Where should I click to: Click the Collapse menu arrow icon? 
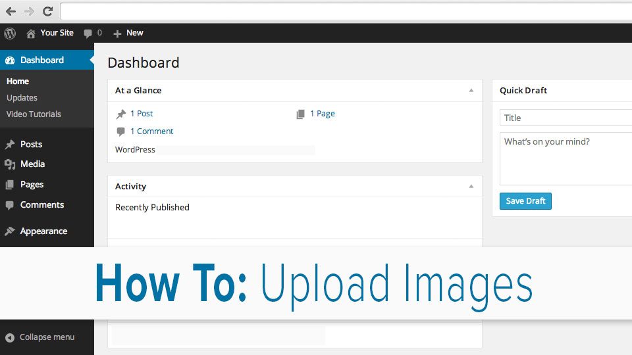10,337
